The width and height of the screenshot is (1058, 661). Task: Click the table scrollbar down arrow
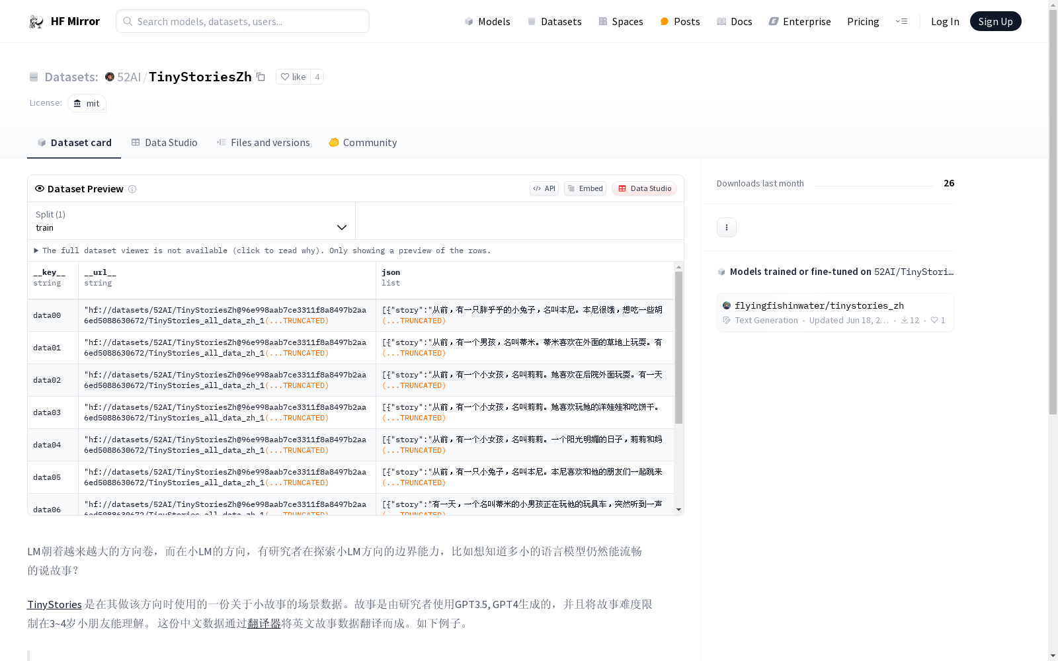click(678, 510)
